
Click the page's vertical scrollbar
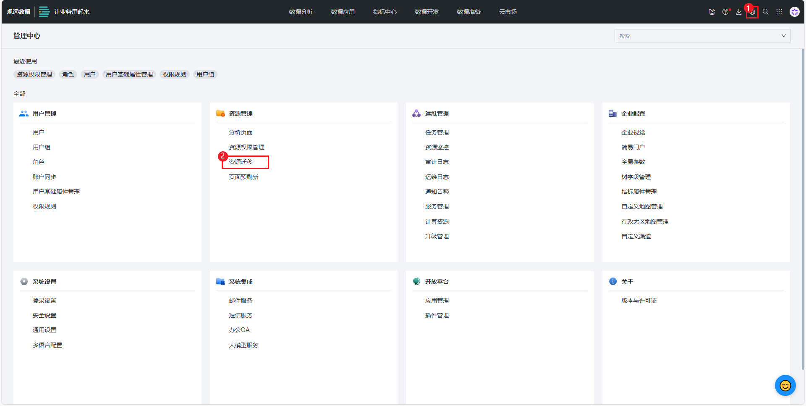[803, 210]
